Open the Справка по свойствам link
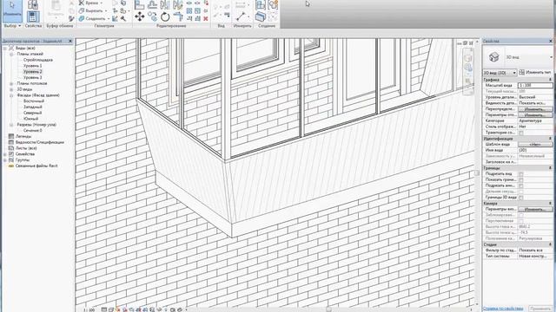The image size is (556, 312). point(503,309)
